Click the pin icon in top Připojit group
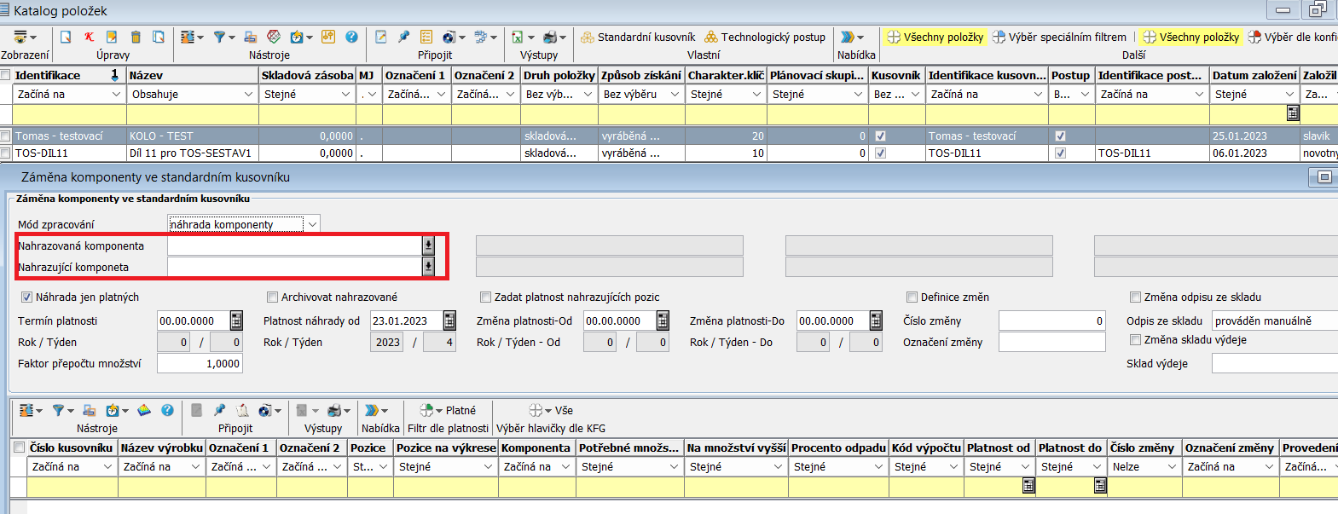Image resolution: width=1338 pixels, height=514 pixels. click(x=403, y=38)
